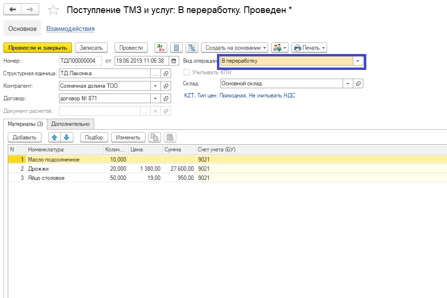The image size is (447, 298).
Task: Open the Подбор selection button
Action: pos(94,137)
